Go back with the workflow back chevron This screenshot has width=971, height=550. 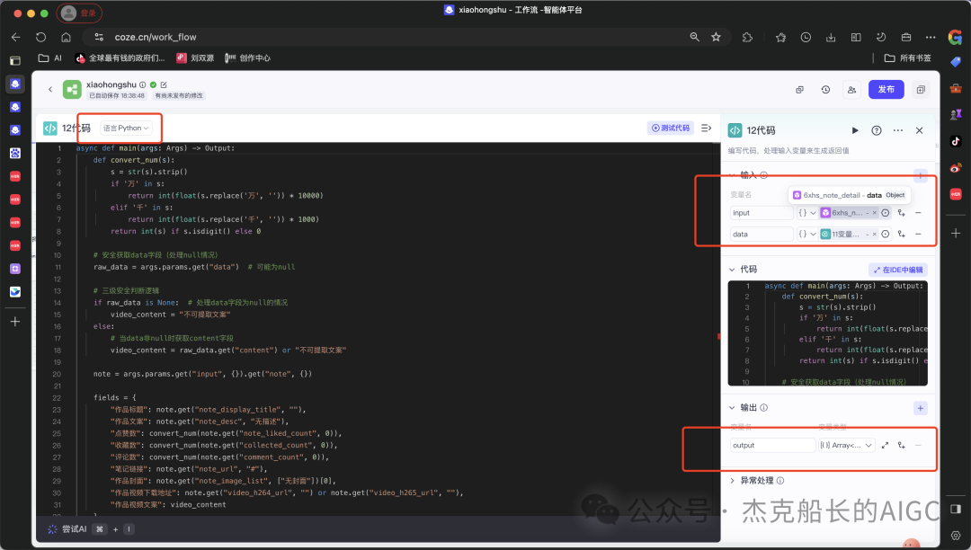coord(50,89)
